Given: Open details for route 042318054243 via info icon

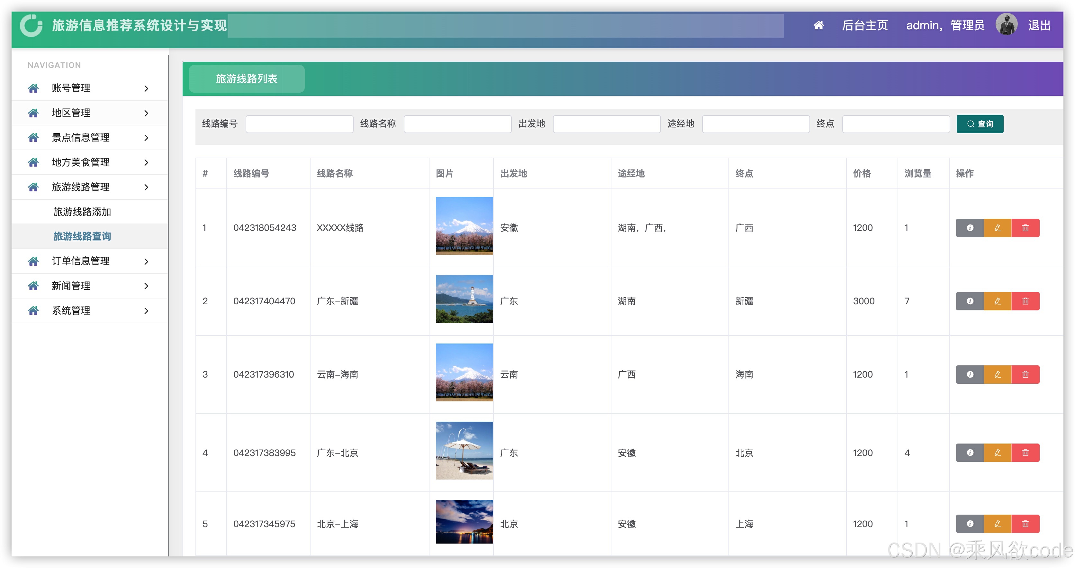Looking at the screenshot, I should tap(970, 228).
